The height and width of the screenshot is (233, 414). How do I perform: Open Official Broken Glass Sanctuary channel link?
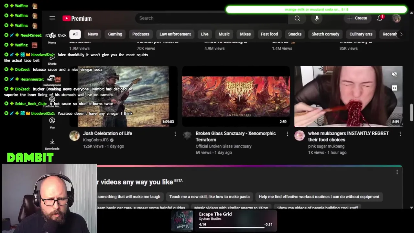223,146
